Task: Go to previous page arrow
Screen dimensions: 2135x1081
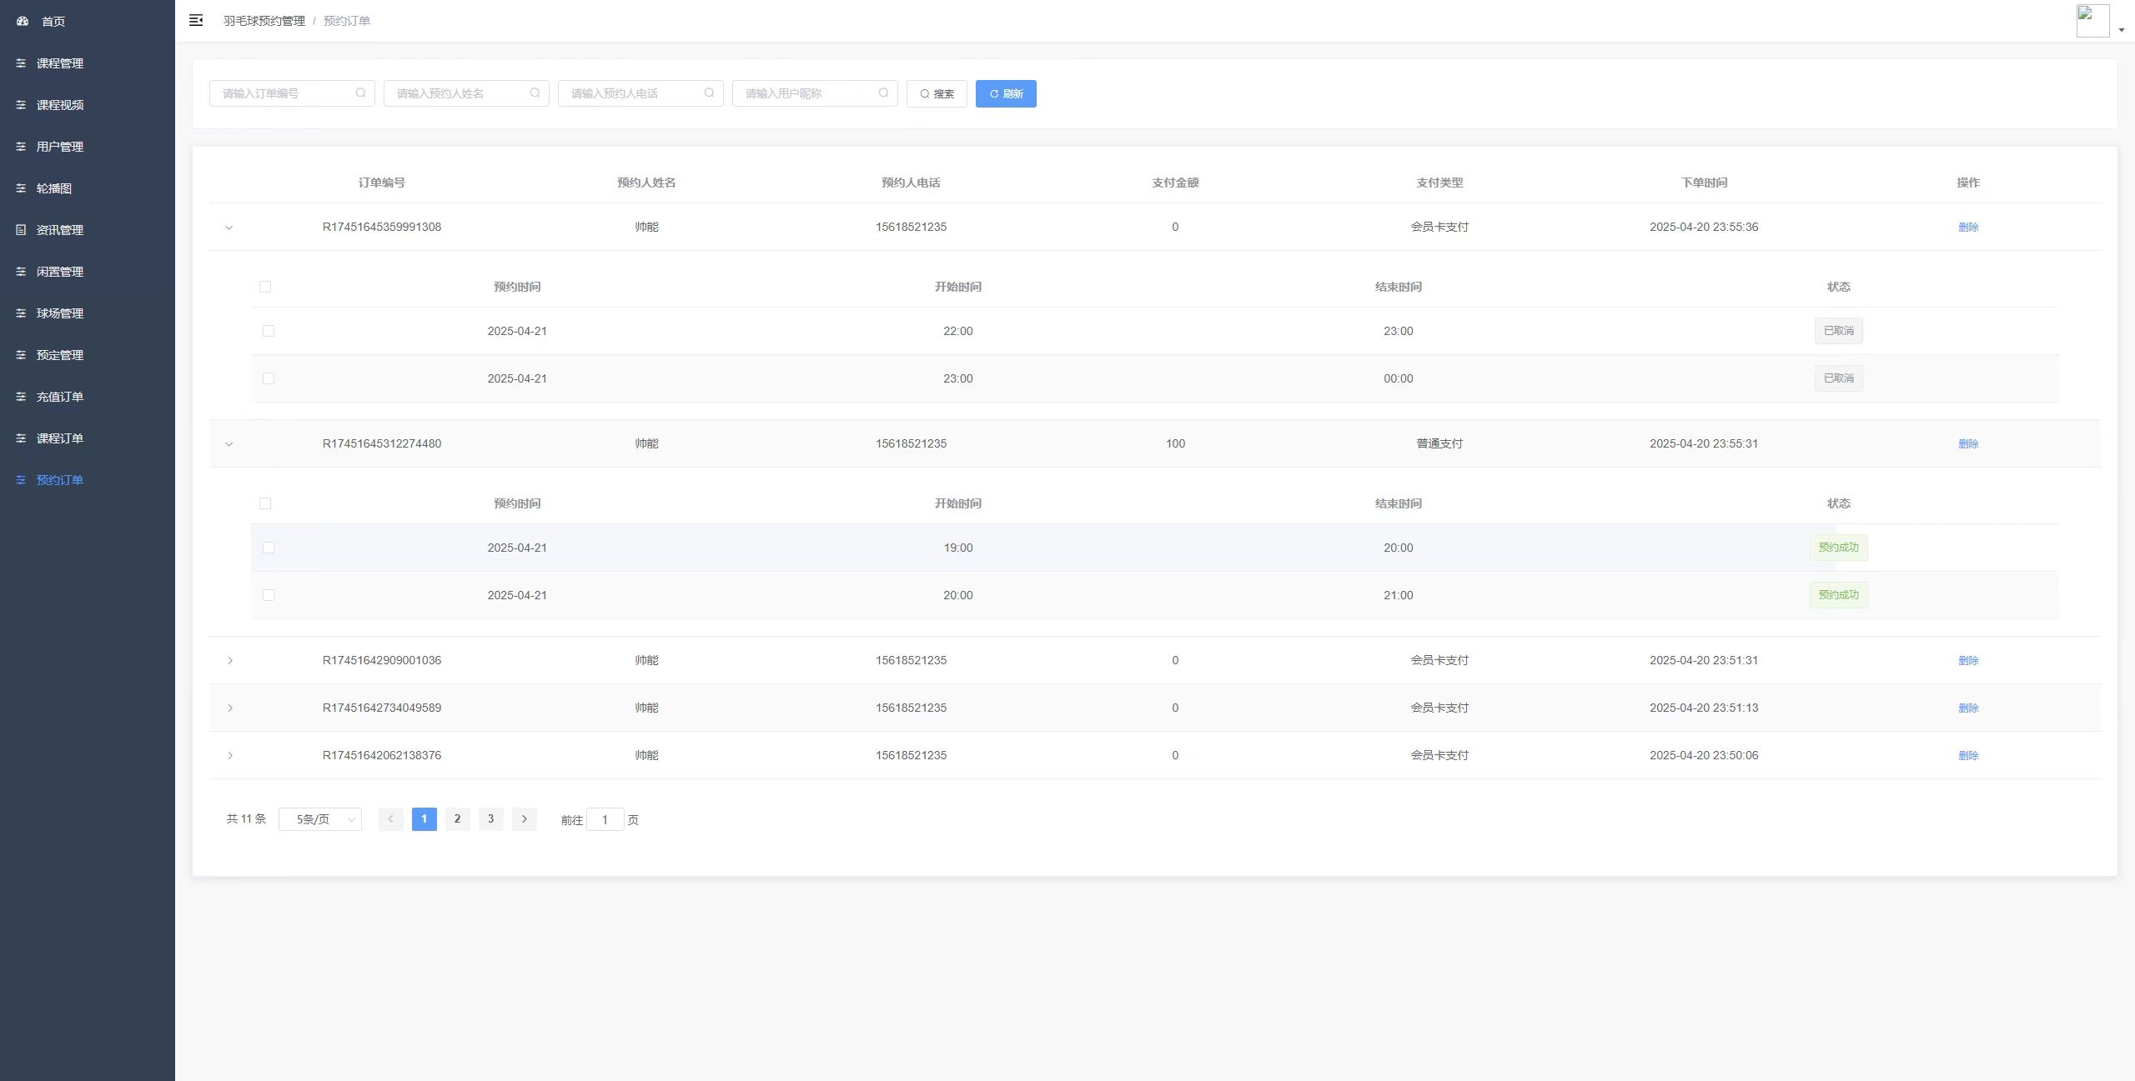Action: 390,819
